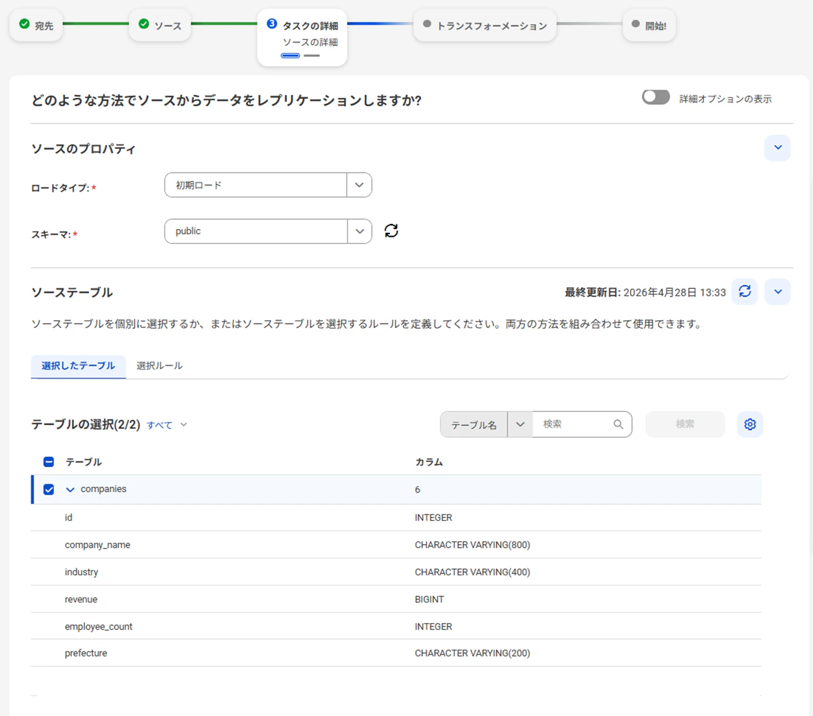Open table selection settings gear icon

click(750, 424)
